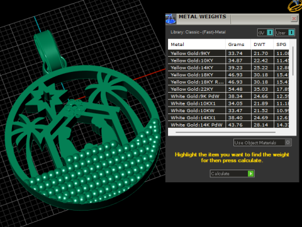
Task: Click the vertical scrollbar in metal list
Action: point(293,61)
